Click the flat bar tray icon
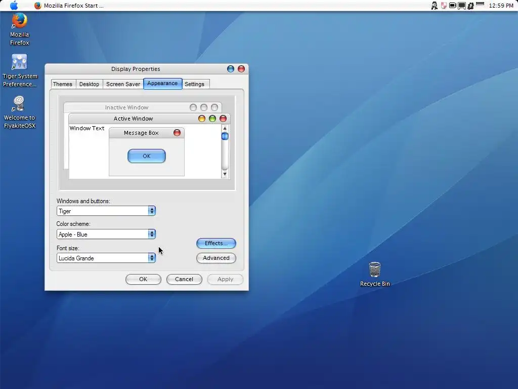This screenshot has height=389, width=518. coord(480,4)
